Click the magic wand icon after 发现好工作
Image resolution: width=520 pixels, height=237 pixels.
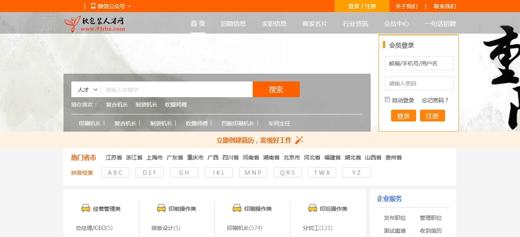299,140
